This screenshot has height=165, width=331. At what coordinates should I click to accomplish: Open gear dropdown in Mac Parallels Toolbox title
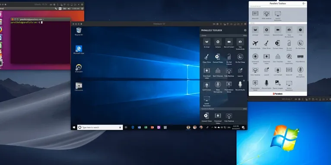[x=304, y=3]
